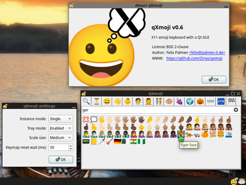This screenshot has height=185, width=246.
Task: Open the baby face emoji tab
Action: pyautogui.click(x=128, y=102)
